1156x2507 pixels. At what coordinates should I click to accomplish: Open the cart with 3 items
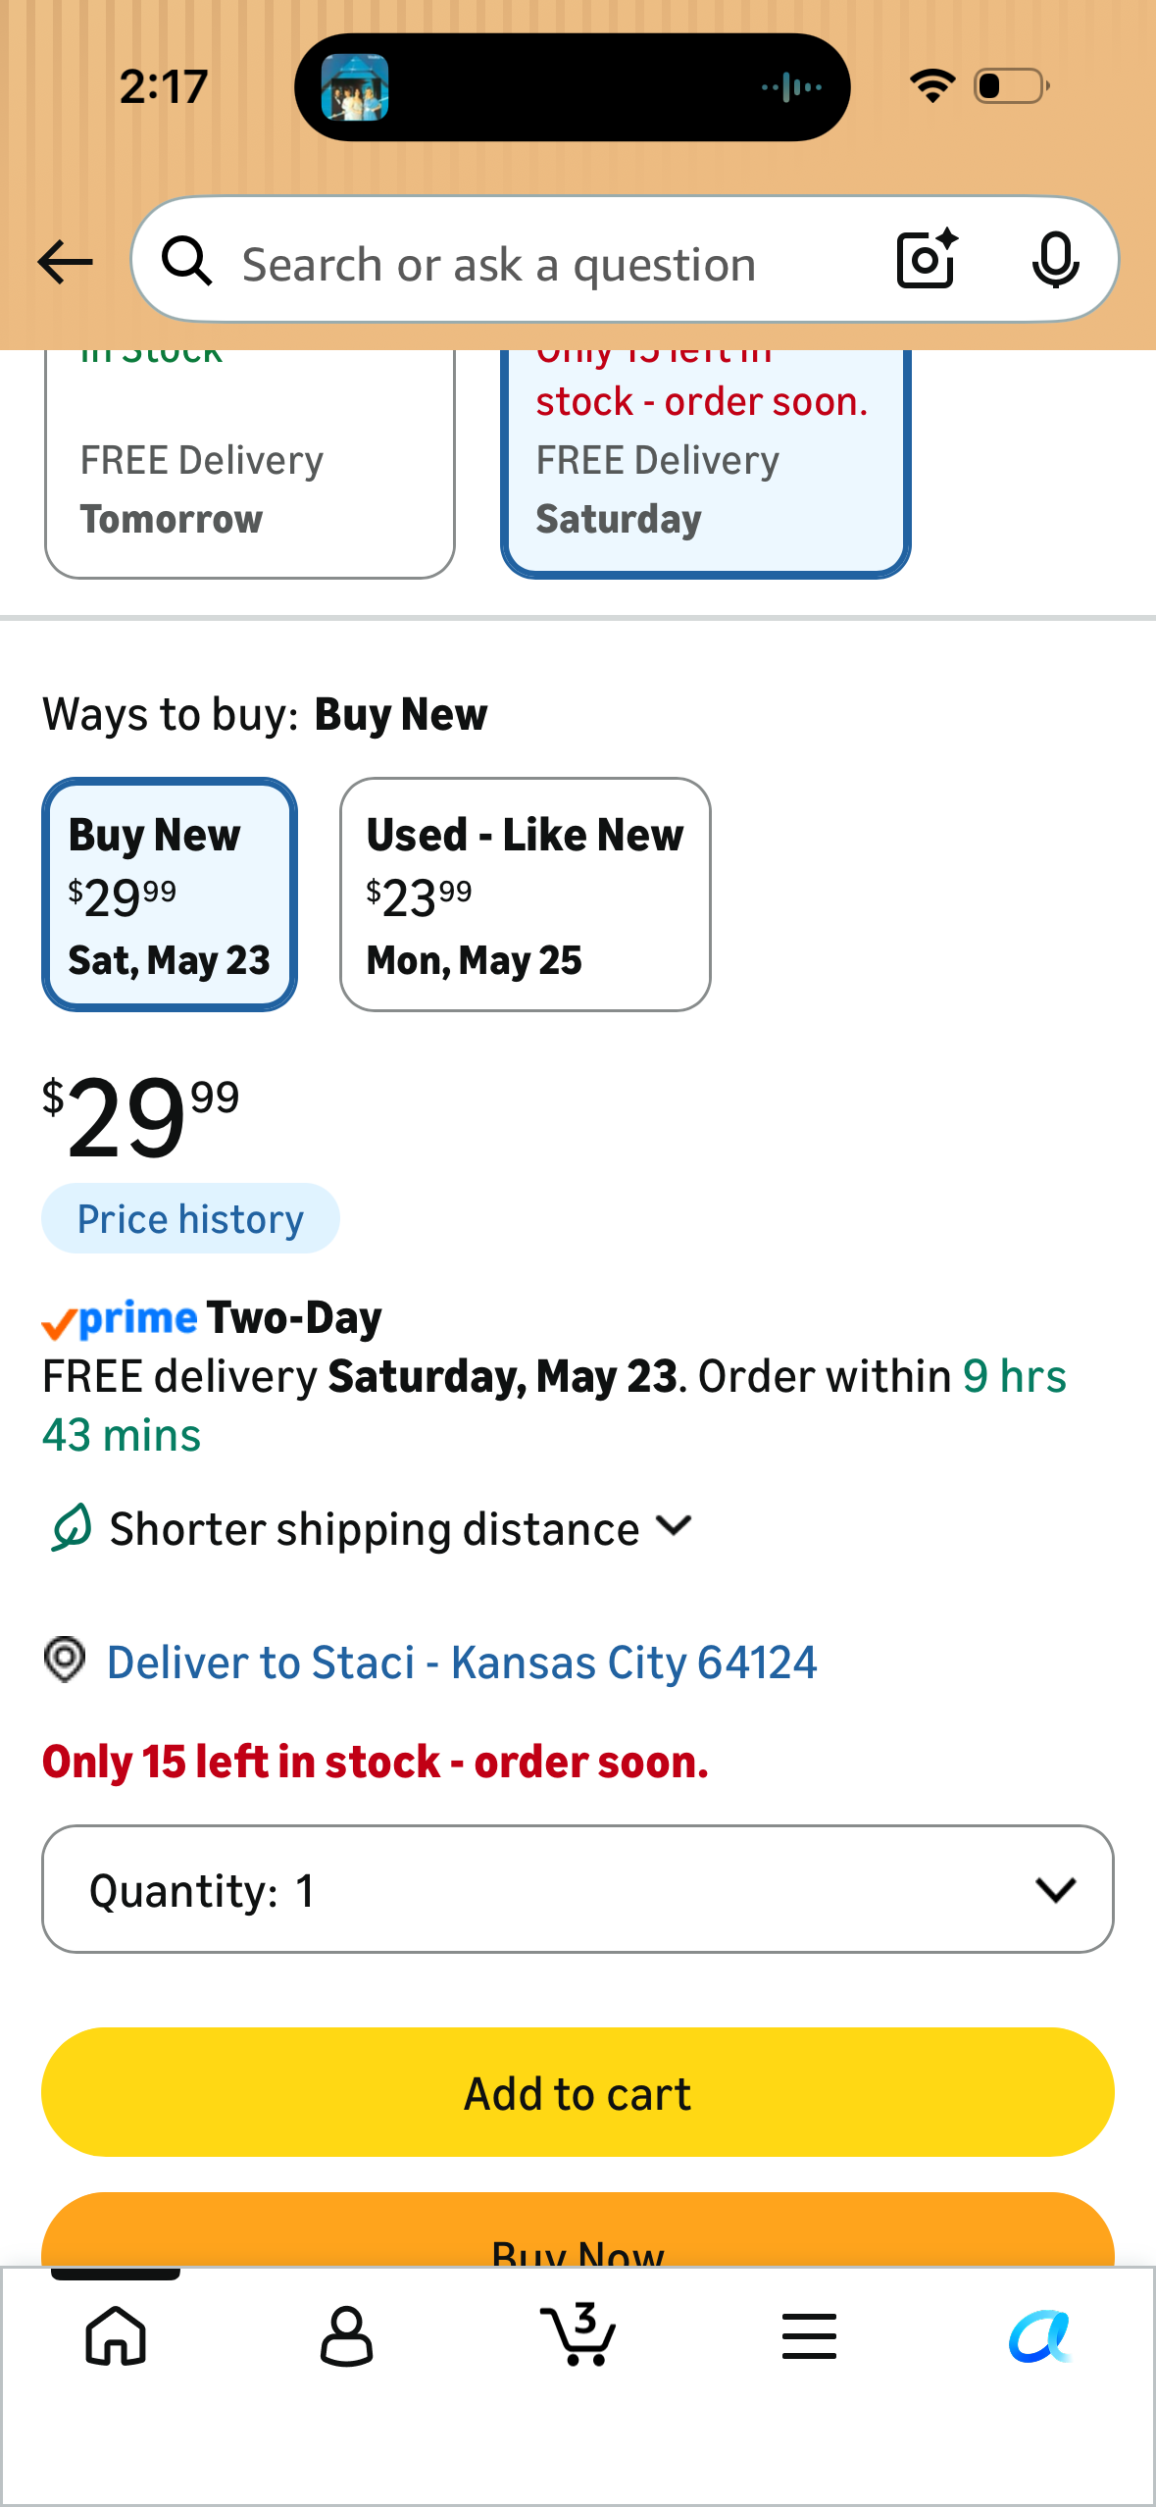pyautogui.click(x=578, y=2333)
